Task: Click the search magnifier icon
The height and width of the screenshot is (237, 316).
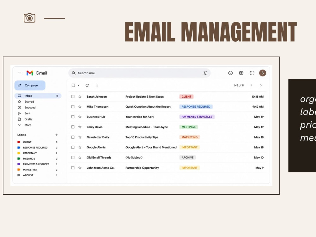Action: (74, 73)
